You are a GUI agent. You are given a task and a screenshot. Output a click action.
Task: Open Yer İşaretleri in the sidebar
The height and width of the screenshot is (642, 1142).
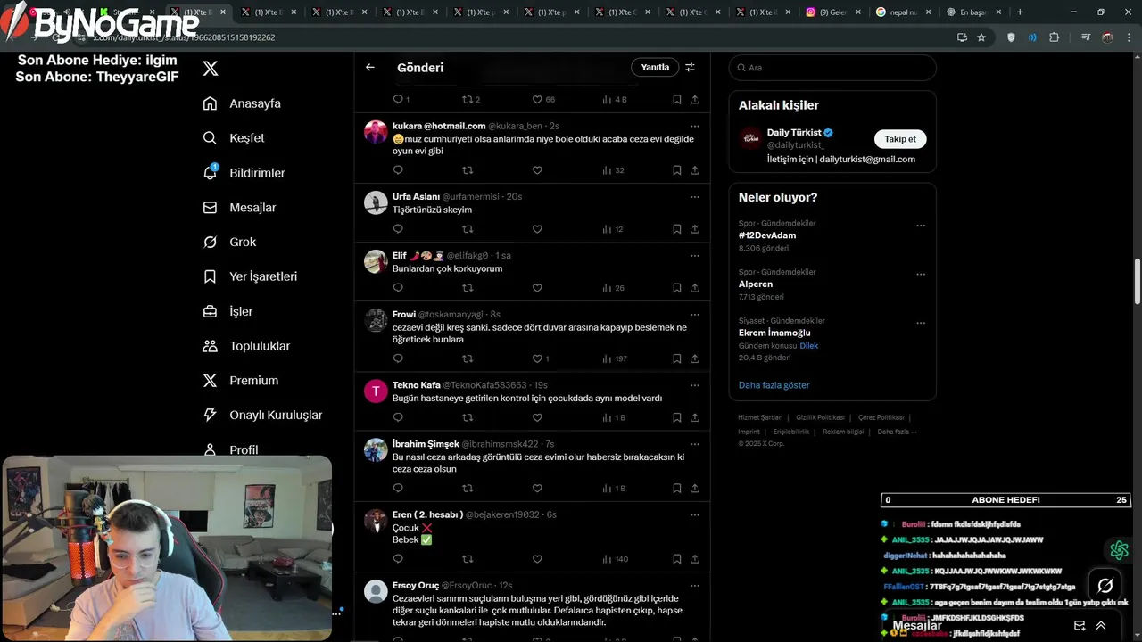(250, 276)
